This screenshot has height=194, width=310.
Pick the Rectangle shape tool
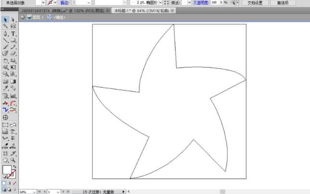click(x=13, y=40)
